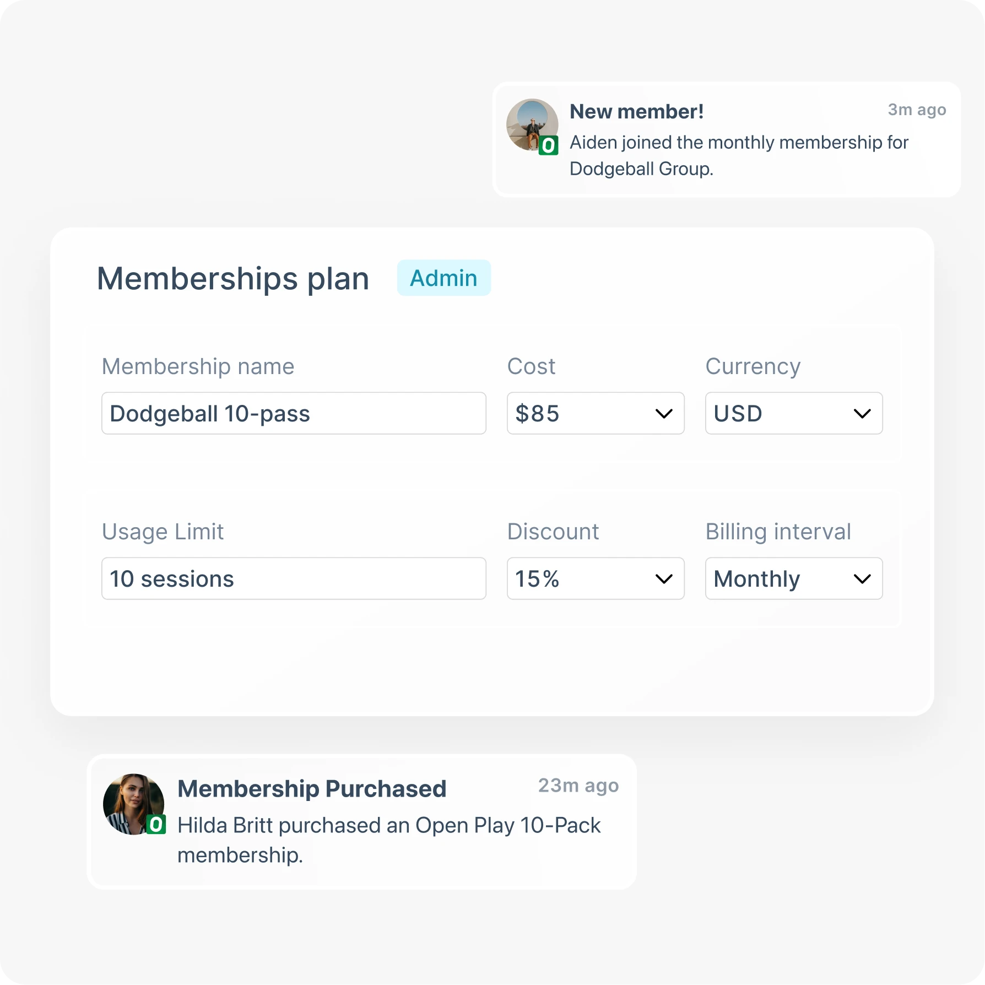
Task: Click Hilda Britt's profile avatar photo
Action: tap(133, 803)
